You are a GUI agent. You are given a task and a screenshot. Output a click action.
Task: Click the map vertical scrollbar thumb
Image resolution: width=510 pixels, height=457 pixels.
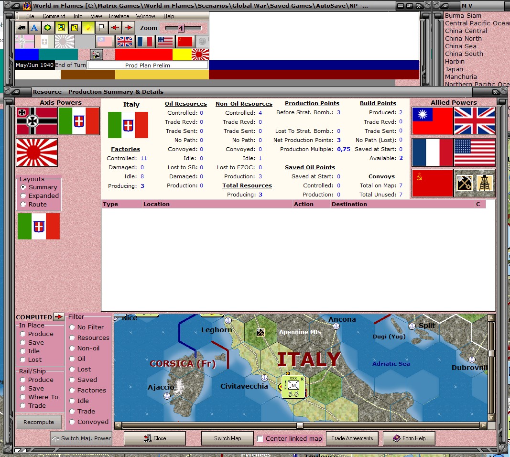click(491, 353)
